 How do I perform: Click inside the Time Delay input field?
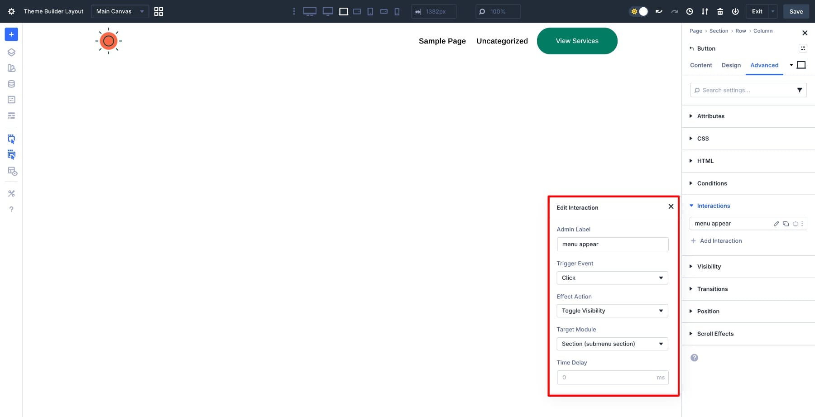point(607,377)
